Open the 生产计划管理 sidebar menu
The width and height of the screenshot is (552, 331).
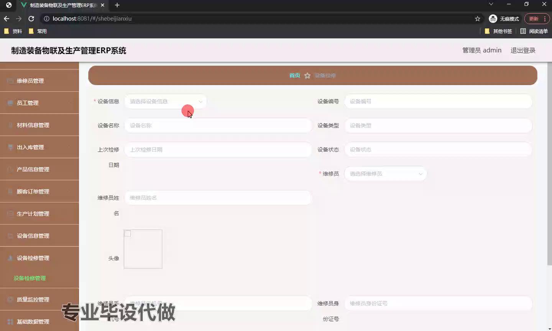click(x=39, y=214)
